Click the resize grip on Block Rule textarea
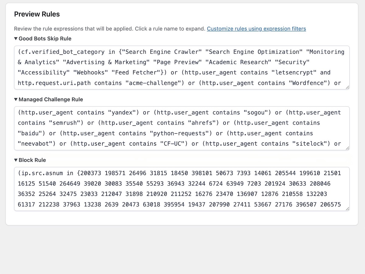 [348, 208]
